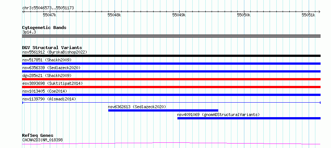The height and width of the screenshot is (148, 331).
Task: Click the 55051k ruler label
Action: point(308,15)
